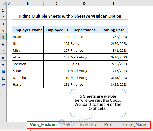Click joining date 2/20/2023
The height and width of the screenshot is (131, 153).
(113, 43)
